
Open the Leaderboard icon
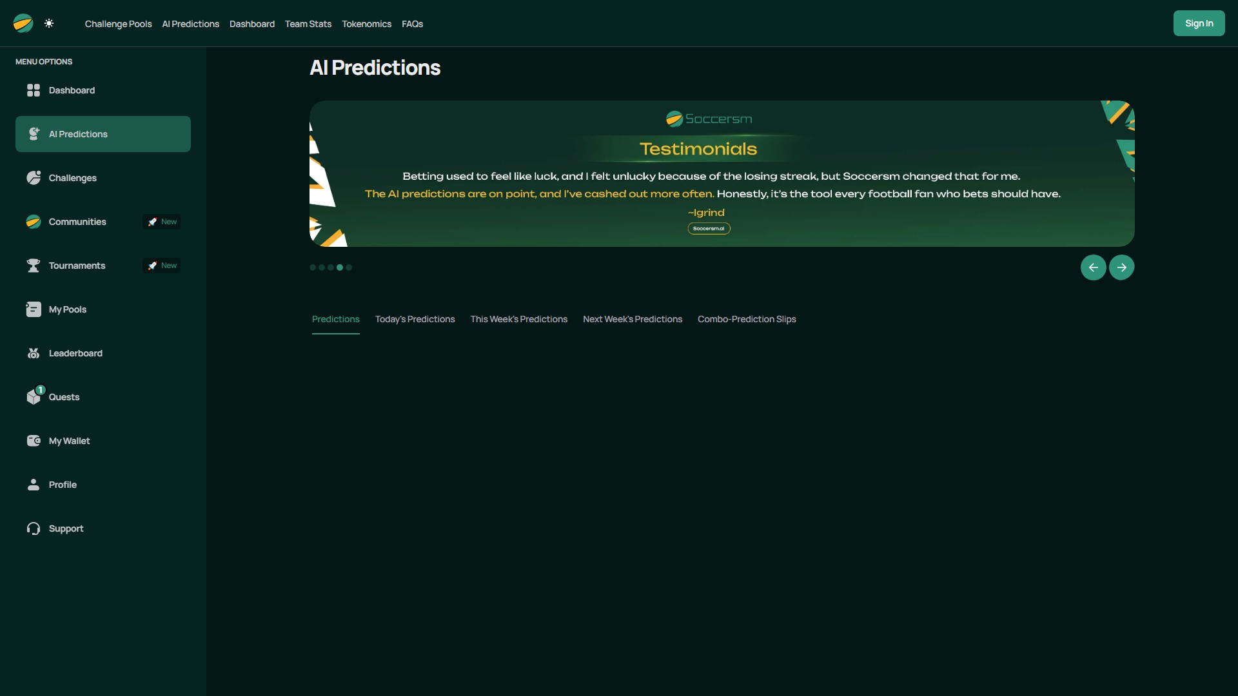pos(34,353)
